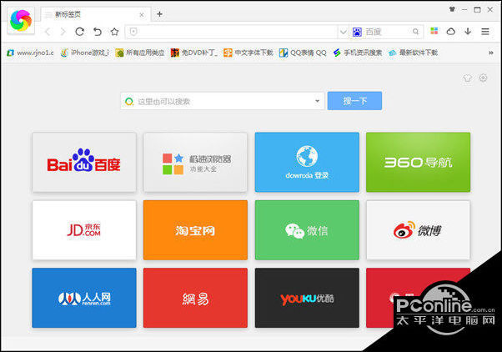502x352 pixels.
Task: Open the address bar history dropdown
Action: pos(344,32)
